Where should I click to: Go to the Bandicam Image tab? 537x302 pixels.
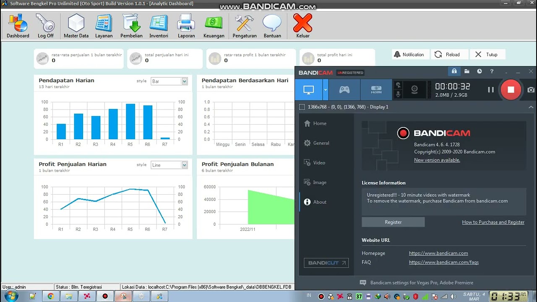[x=315, y=182]
